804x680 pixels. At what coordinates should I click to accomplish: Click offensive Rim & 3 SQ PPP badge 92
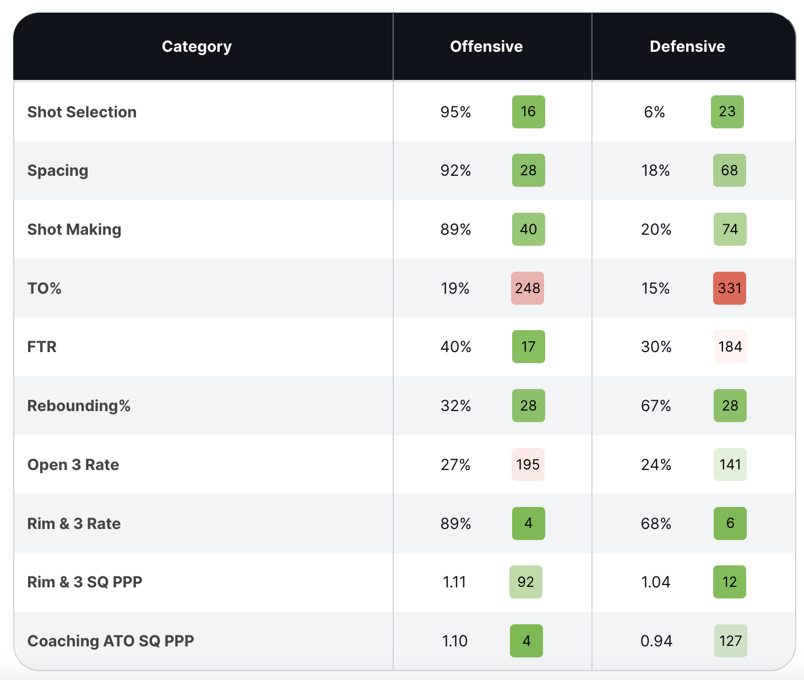tap(526, 582)
